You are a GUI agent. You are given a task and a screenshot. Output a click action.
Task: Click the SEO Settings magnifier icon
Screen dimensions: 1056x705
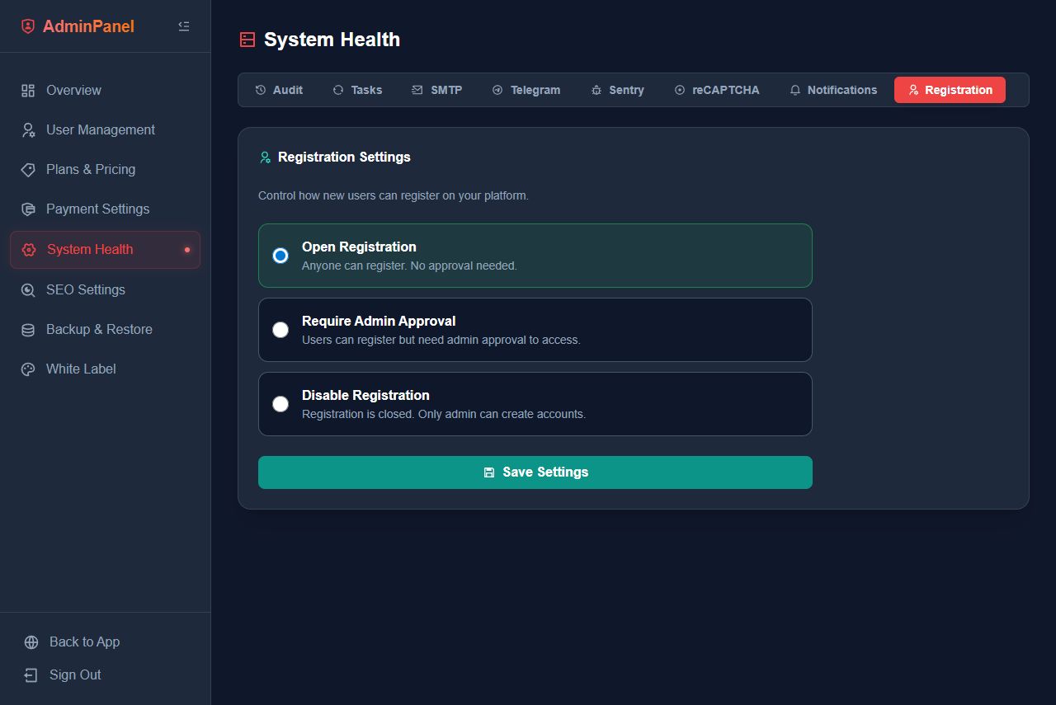pos(28,290)
